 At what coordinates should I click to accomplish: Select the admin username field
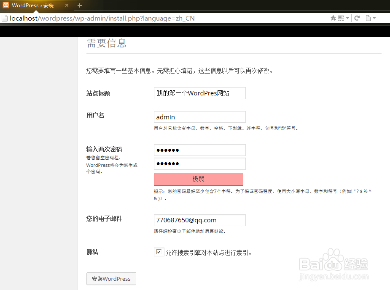coord(199,117)
